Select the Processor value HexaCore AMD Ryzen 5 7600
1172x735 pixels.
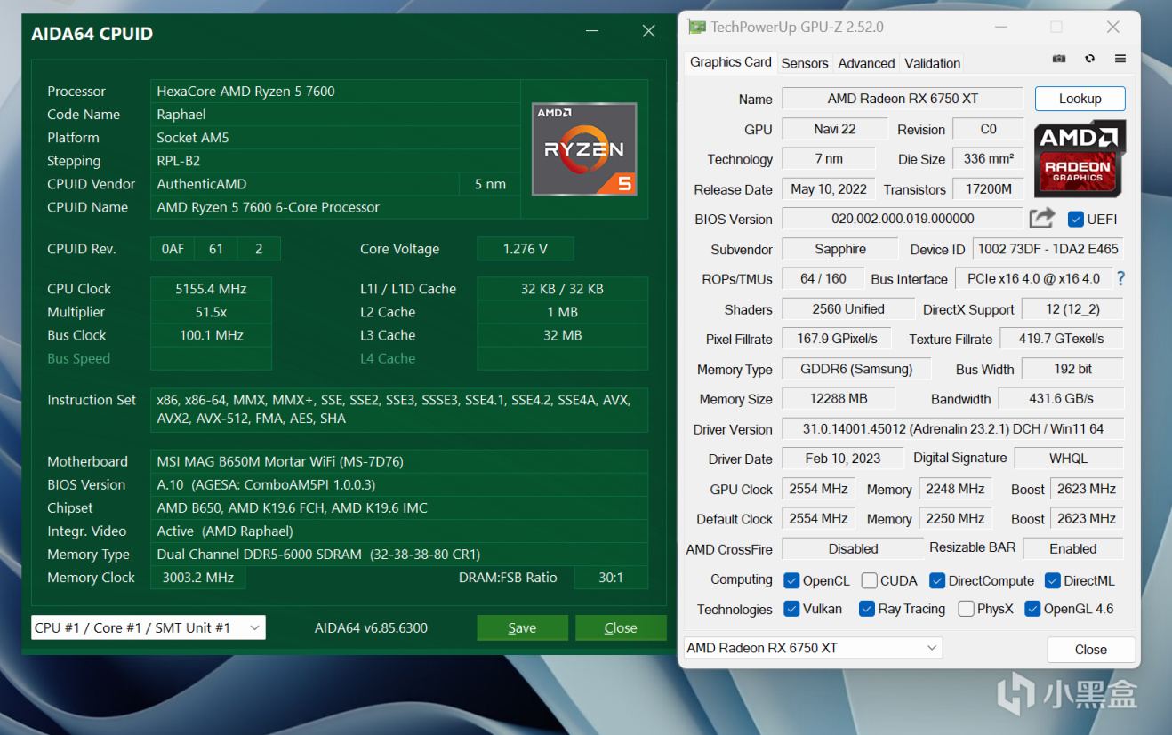tap(335, 92)
